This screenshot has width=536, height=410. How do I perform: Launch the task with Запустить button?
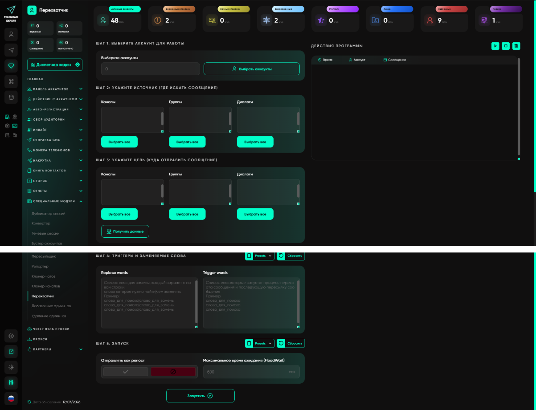(x=200, y=396)
